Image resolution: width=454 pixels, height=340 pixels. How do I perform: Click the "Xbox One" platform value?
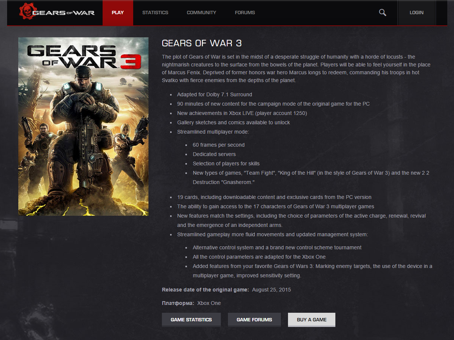tap(209, 303)
